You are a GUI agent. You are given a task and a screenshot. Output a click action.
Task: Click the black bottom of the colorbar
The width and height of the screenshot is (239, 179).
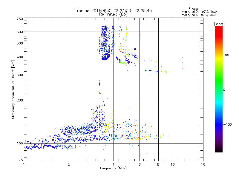(x=219, y=150)
